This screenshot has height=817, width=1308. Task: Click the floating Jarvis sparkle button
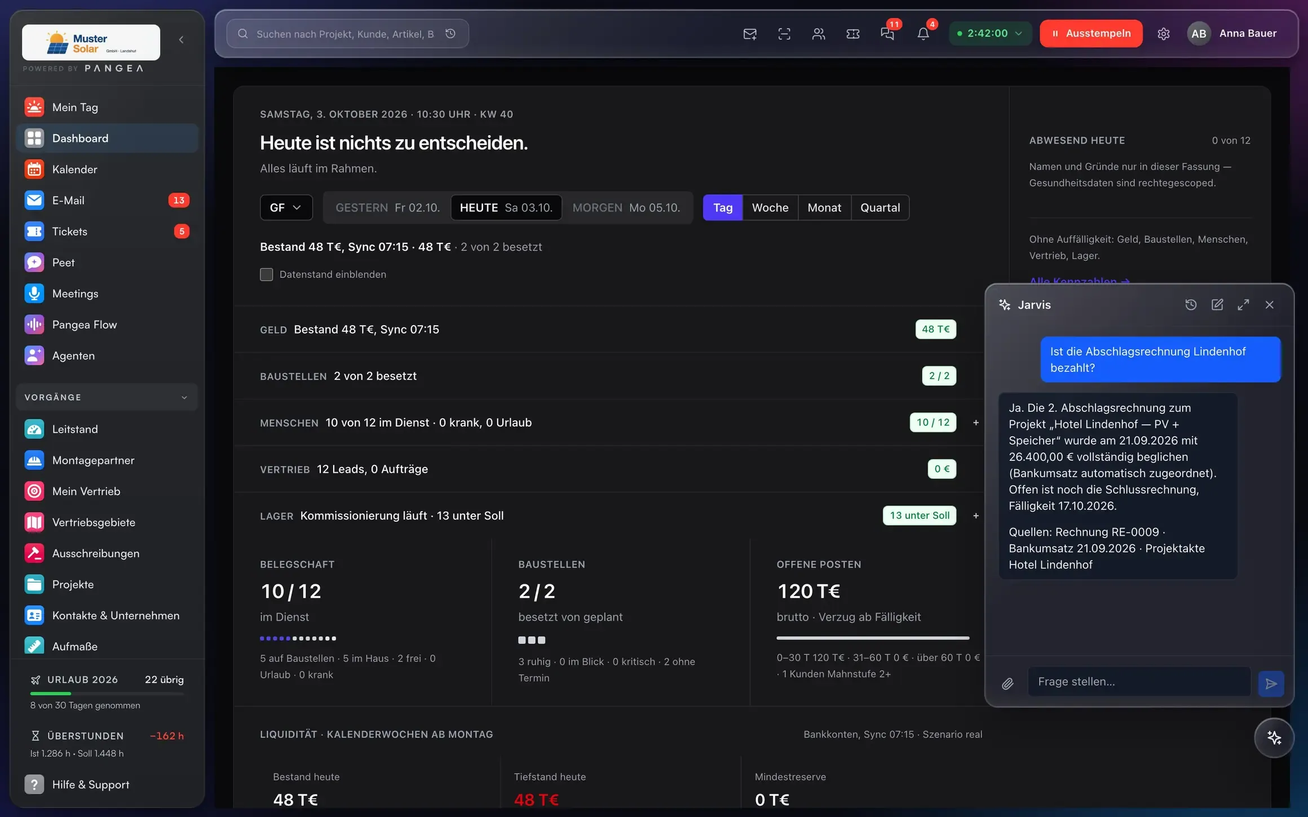coord(1274,738)
